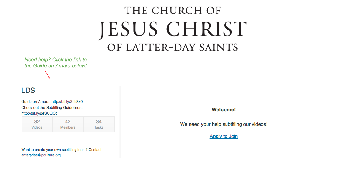Click the 'Check out the Subtitling Guidelines:' text
345x191 pixels.
click(x=52, y=108)
